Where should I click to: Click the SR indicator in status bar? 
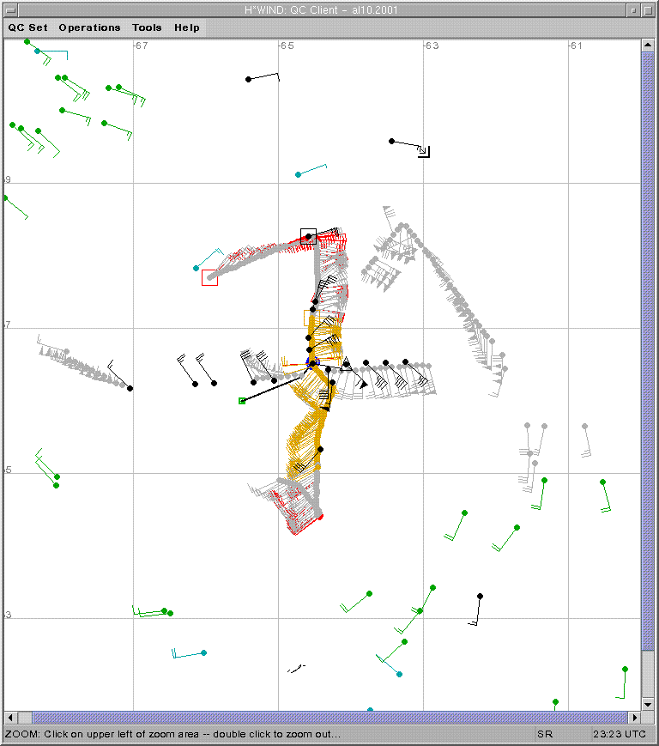[x=545, y=734]
